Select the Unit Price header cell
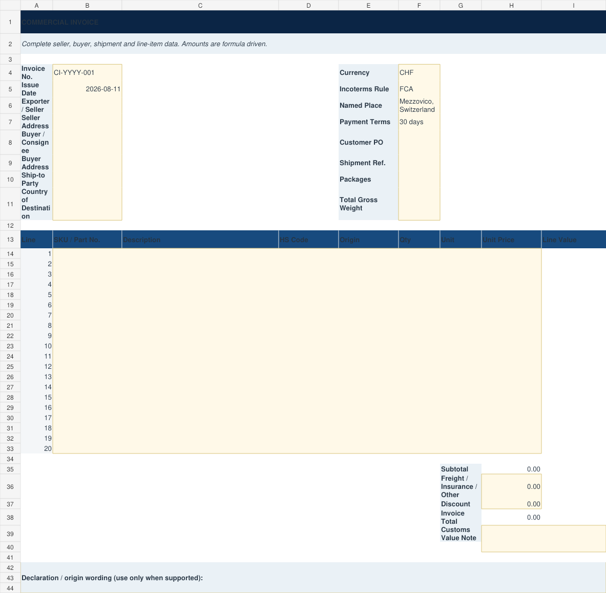 [511, 240]
